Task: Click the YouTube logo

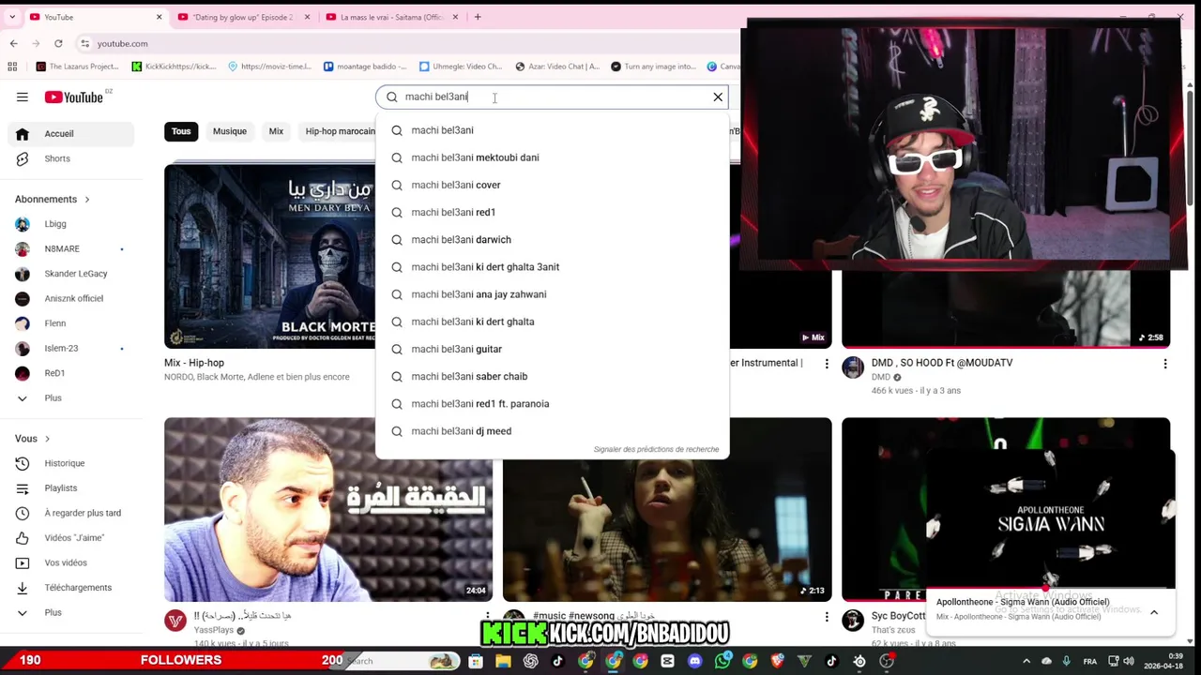Action: [x=73, y=97]
